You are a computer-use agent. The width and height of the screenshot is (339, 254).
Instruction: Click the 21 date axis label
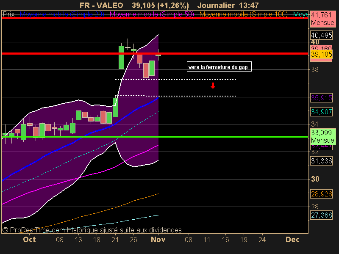(115, 240)
